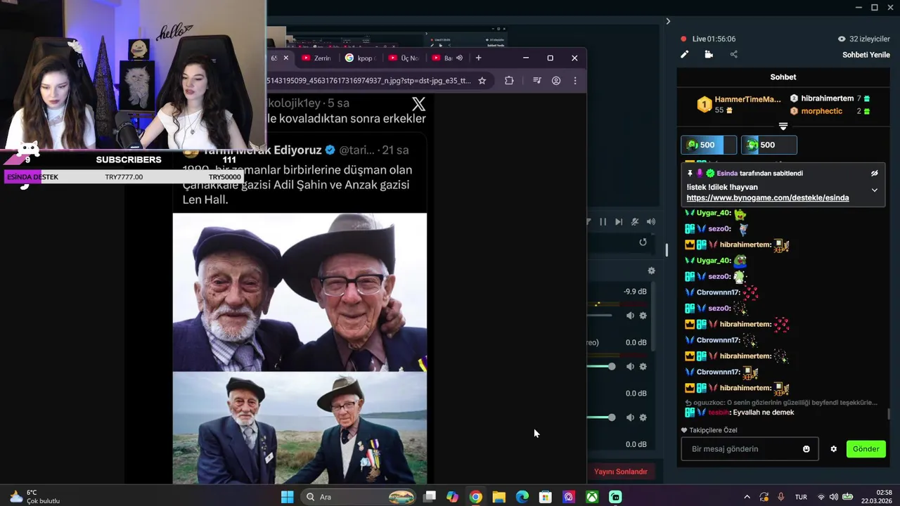This screenshot has width=900, height=506.
Task: Focus the 'Bir mesaj gönderin' chat input
Action: click(750, 449)
